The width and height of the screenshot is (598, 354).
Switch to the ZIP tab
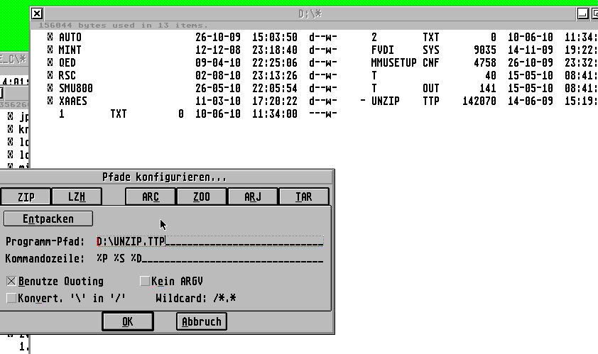[26, 197]
